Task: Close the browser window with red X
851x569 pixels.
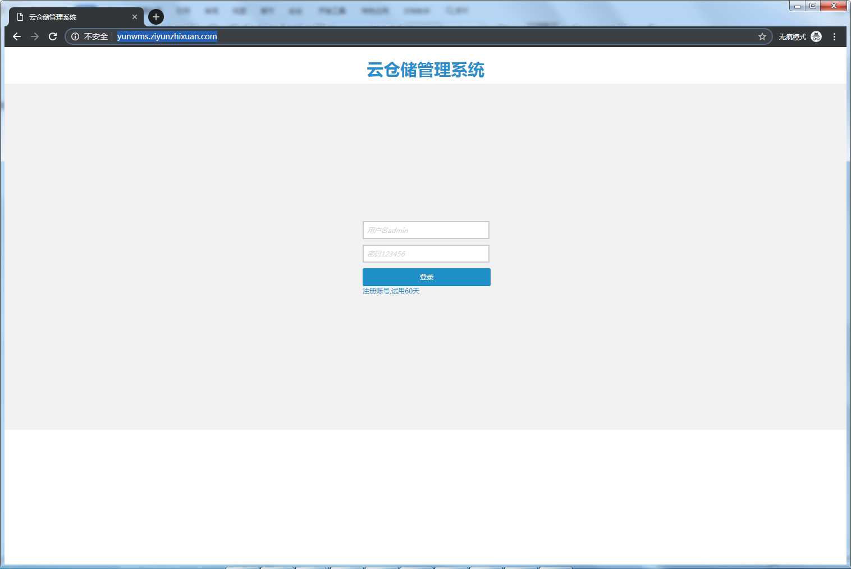Action: tap(834, 6)
